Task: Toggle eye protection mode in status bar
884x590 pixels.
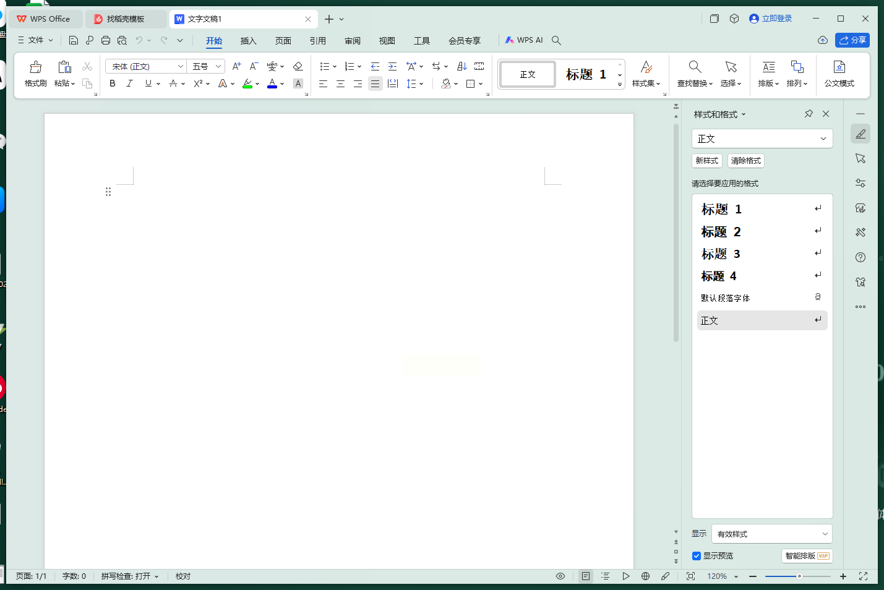Action: 560,576
